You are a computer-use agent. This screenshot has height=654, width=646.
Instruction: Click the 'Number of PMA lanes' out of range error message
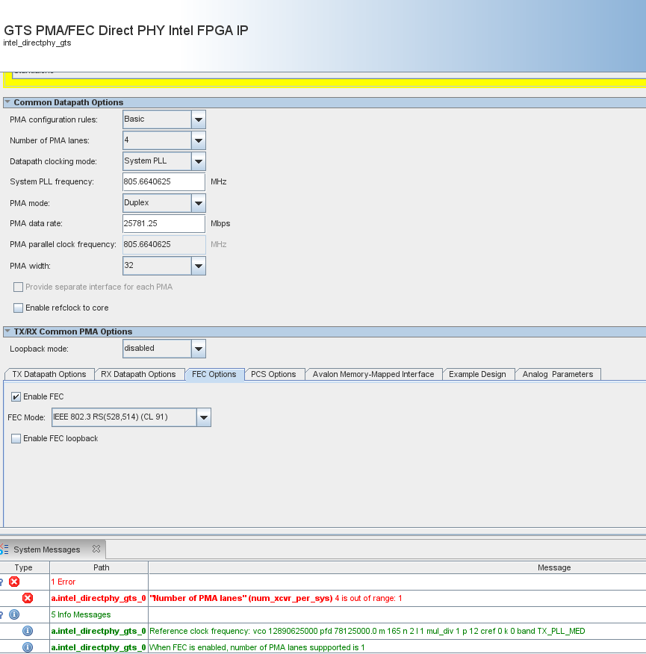pos(276,598)
